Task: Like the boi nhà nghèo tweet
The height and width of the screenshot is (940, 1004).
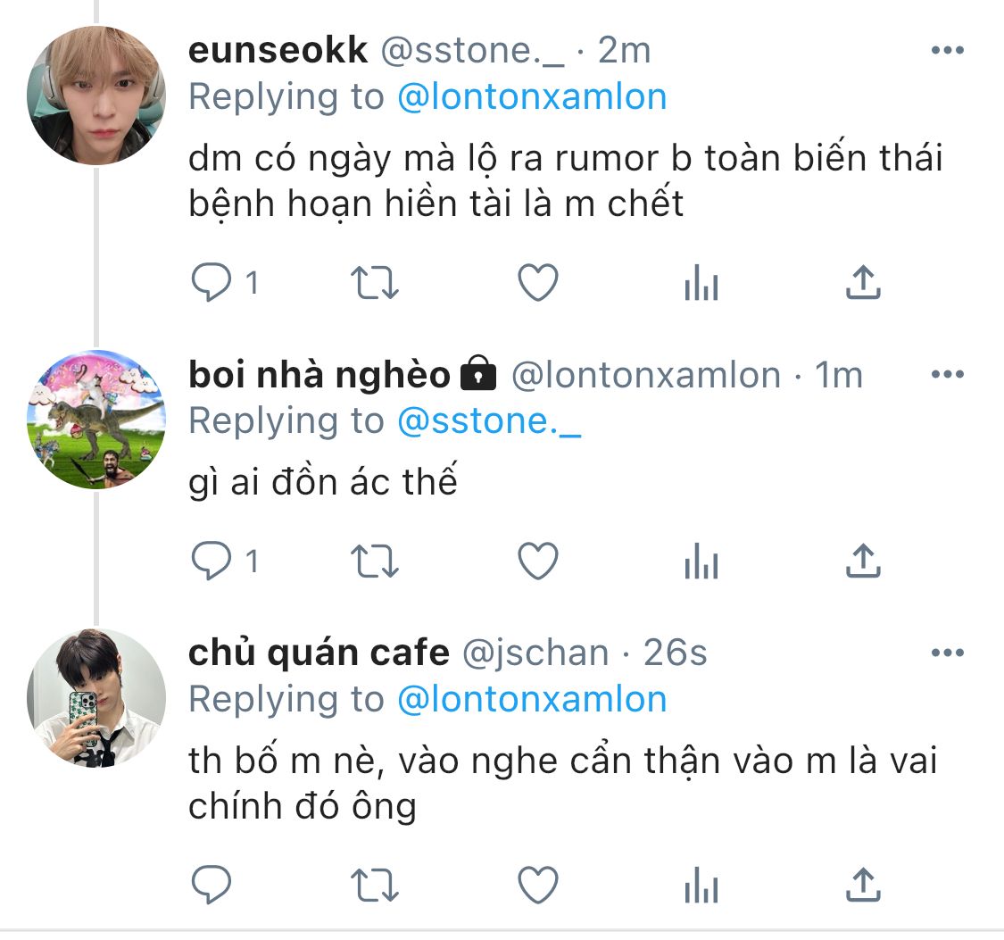Action: click(x=538, y=562)
